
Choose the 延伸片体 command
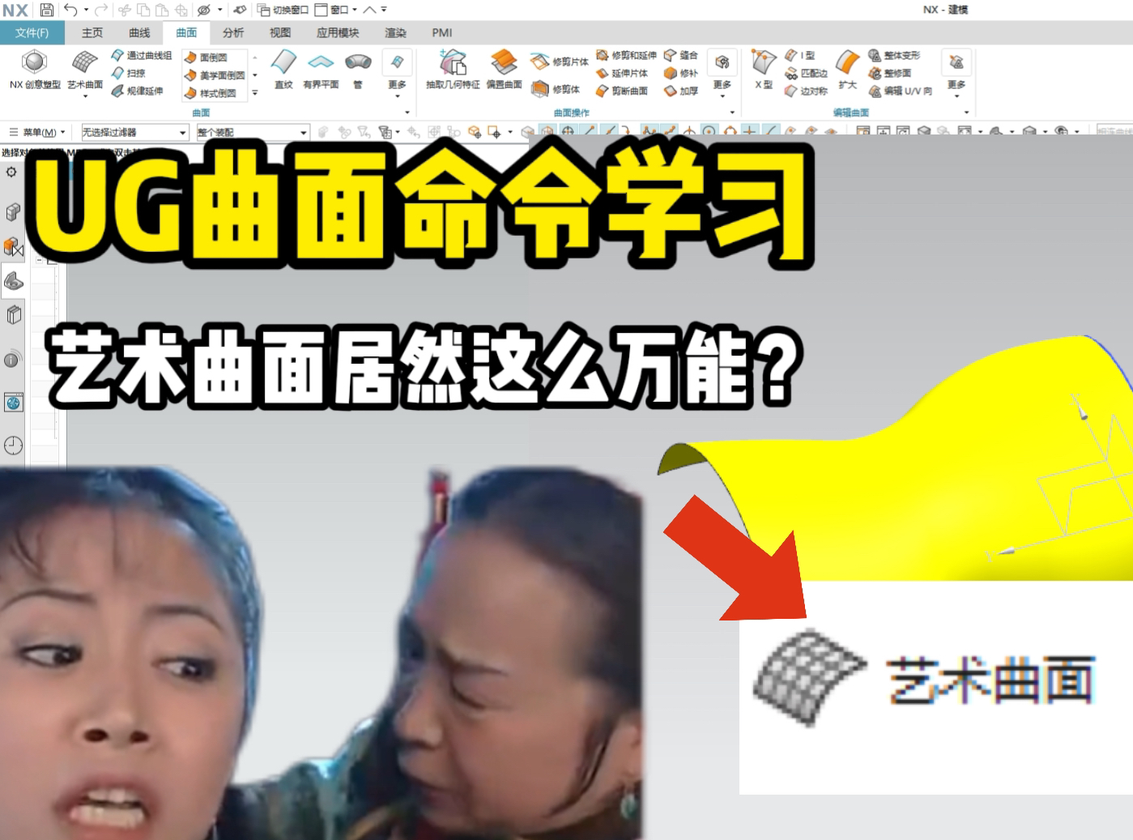(x=622, y=74)
